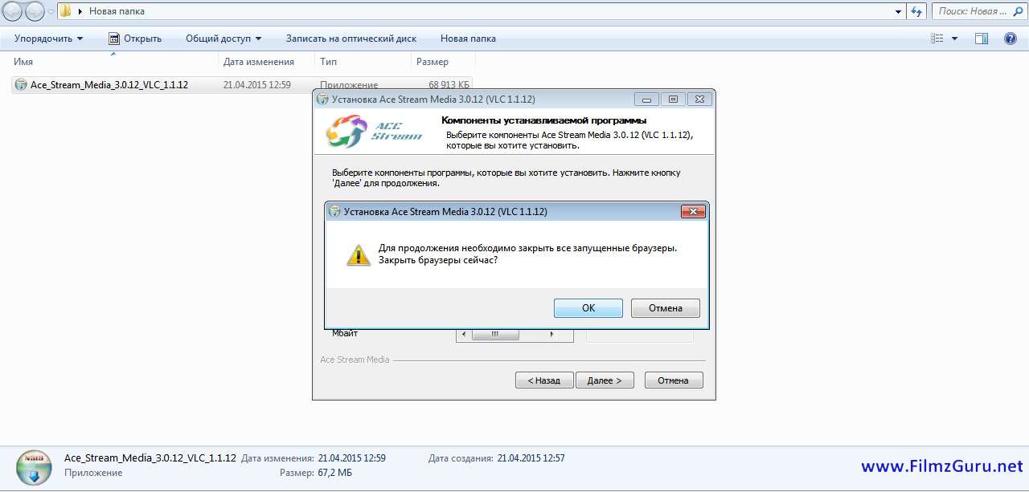Click Отмена in the browser warning dialog
Image resolution: width=1029 pixels, height=492 pixels.
666,308
